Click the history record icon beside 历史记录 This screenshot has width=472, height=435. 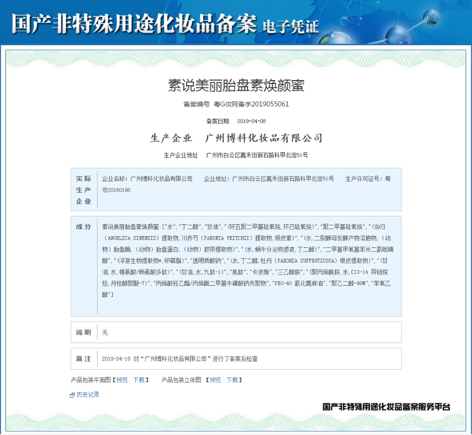pyautogui.click(x=72, y=395)
